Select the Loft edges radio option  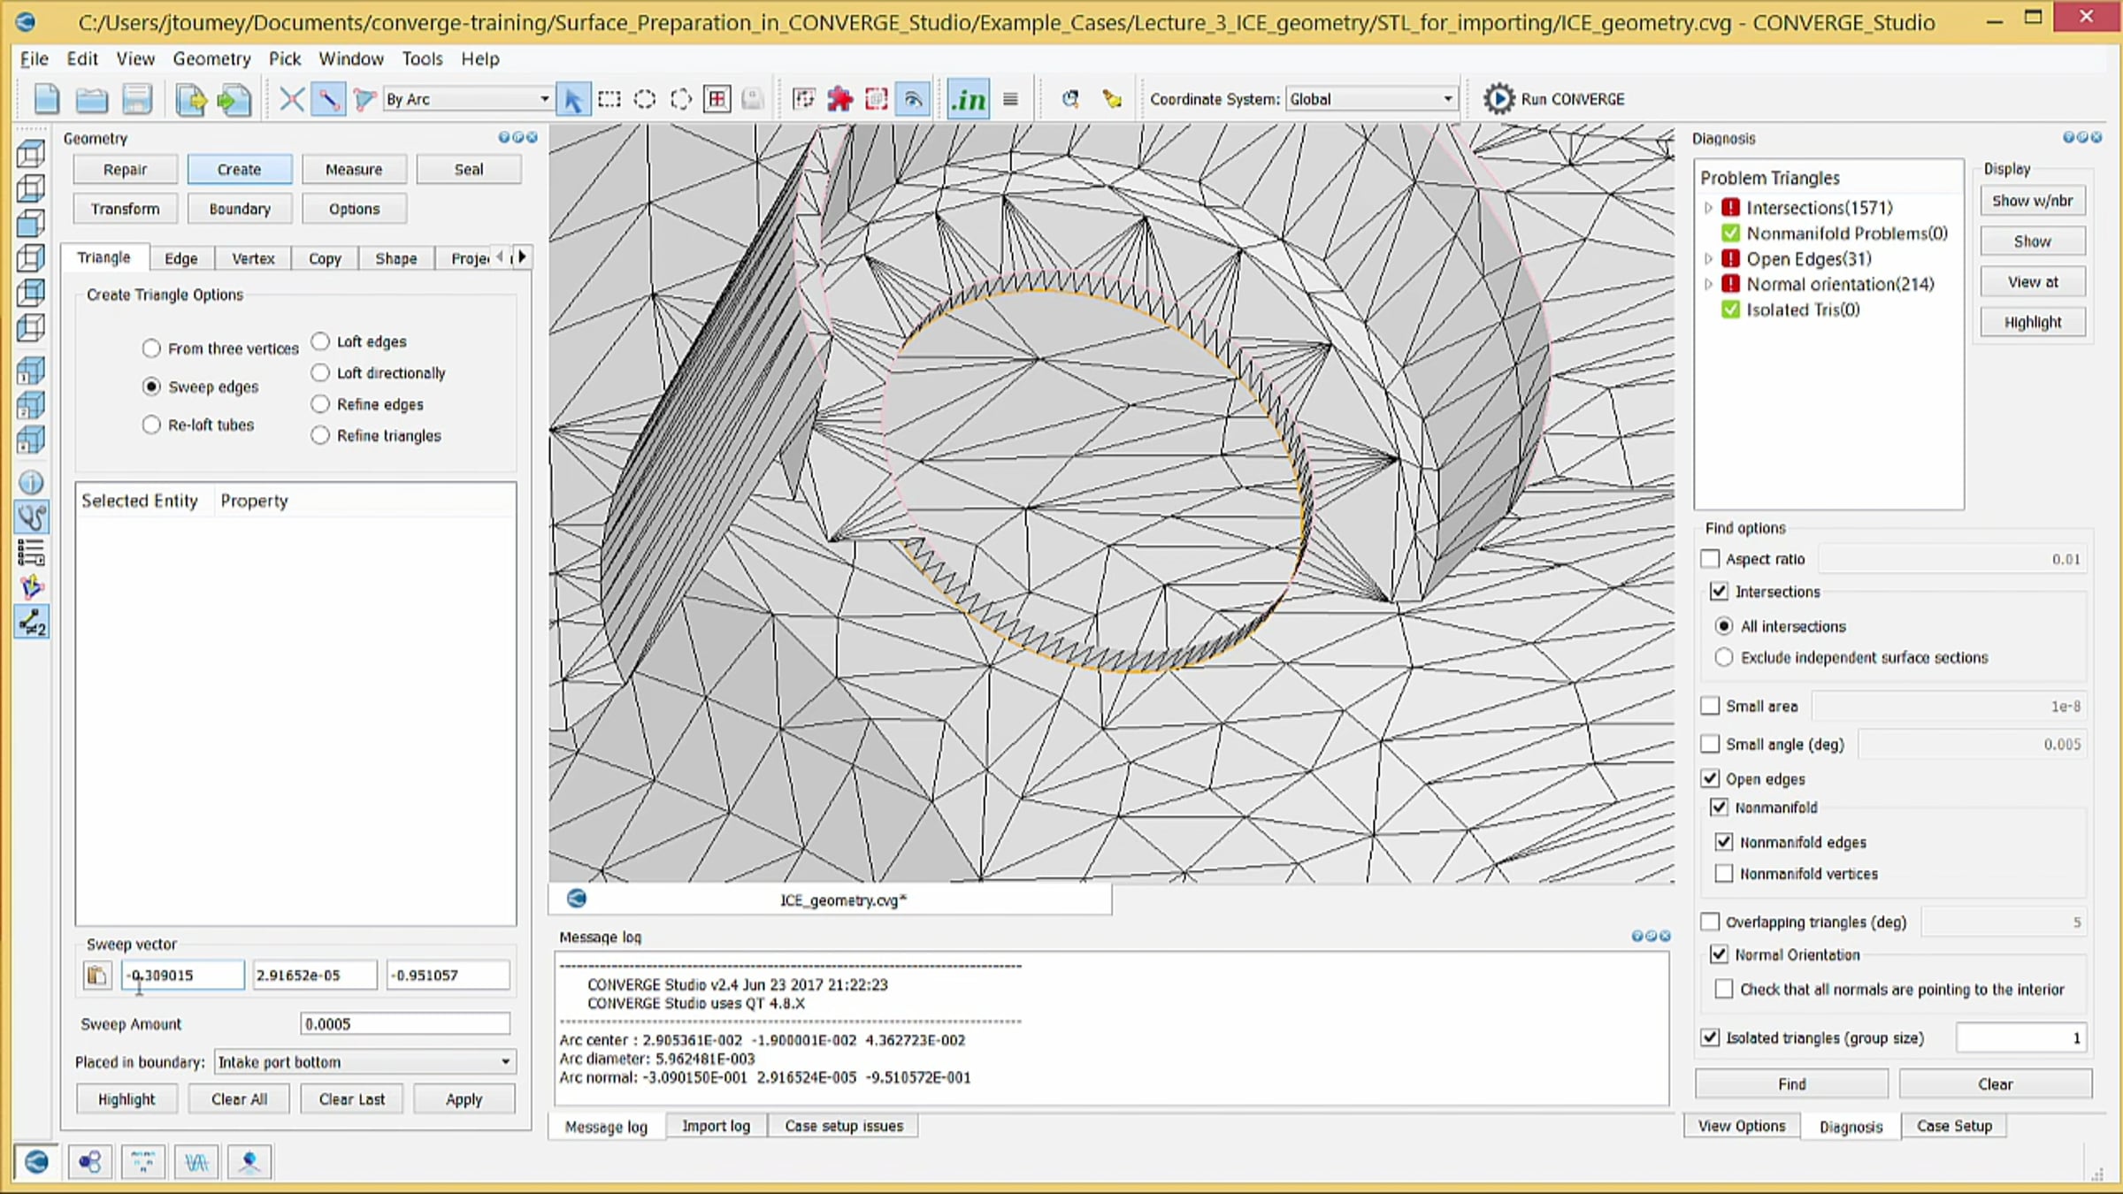pyautogui.click(x=320, y=341)
